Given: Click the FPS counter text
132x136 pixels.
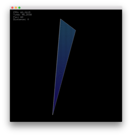Looking at the screenshot, I should [x=22, y=12].
